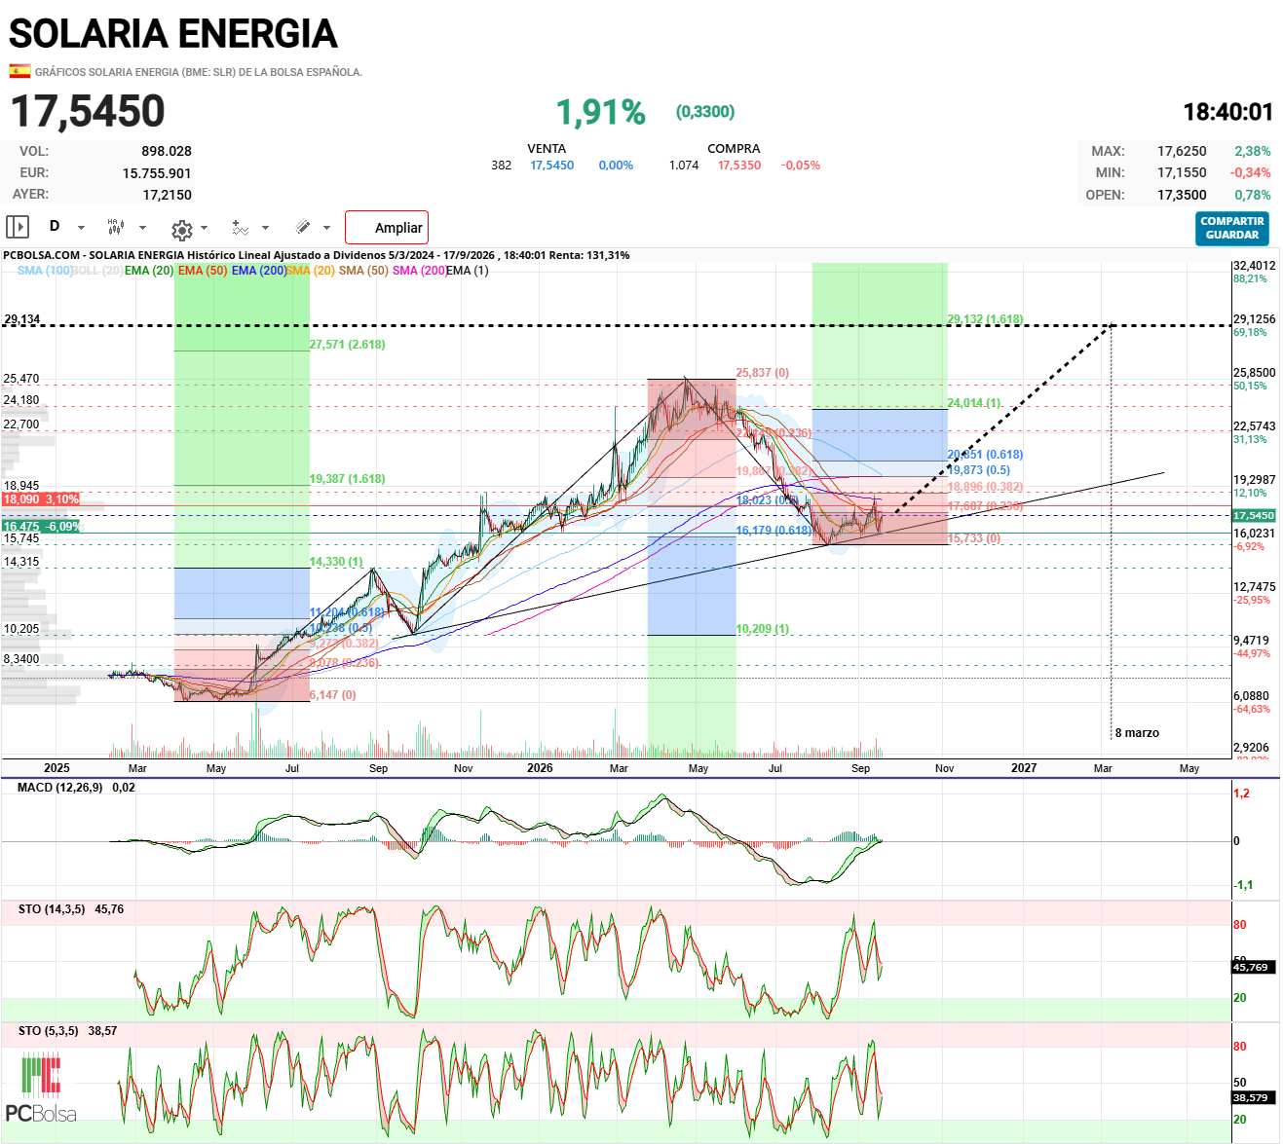Toggle the SMA (50) indicator label
Screen dimensions: 1283x1144
[363, 271]
